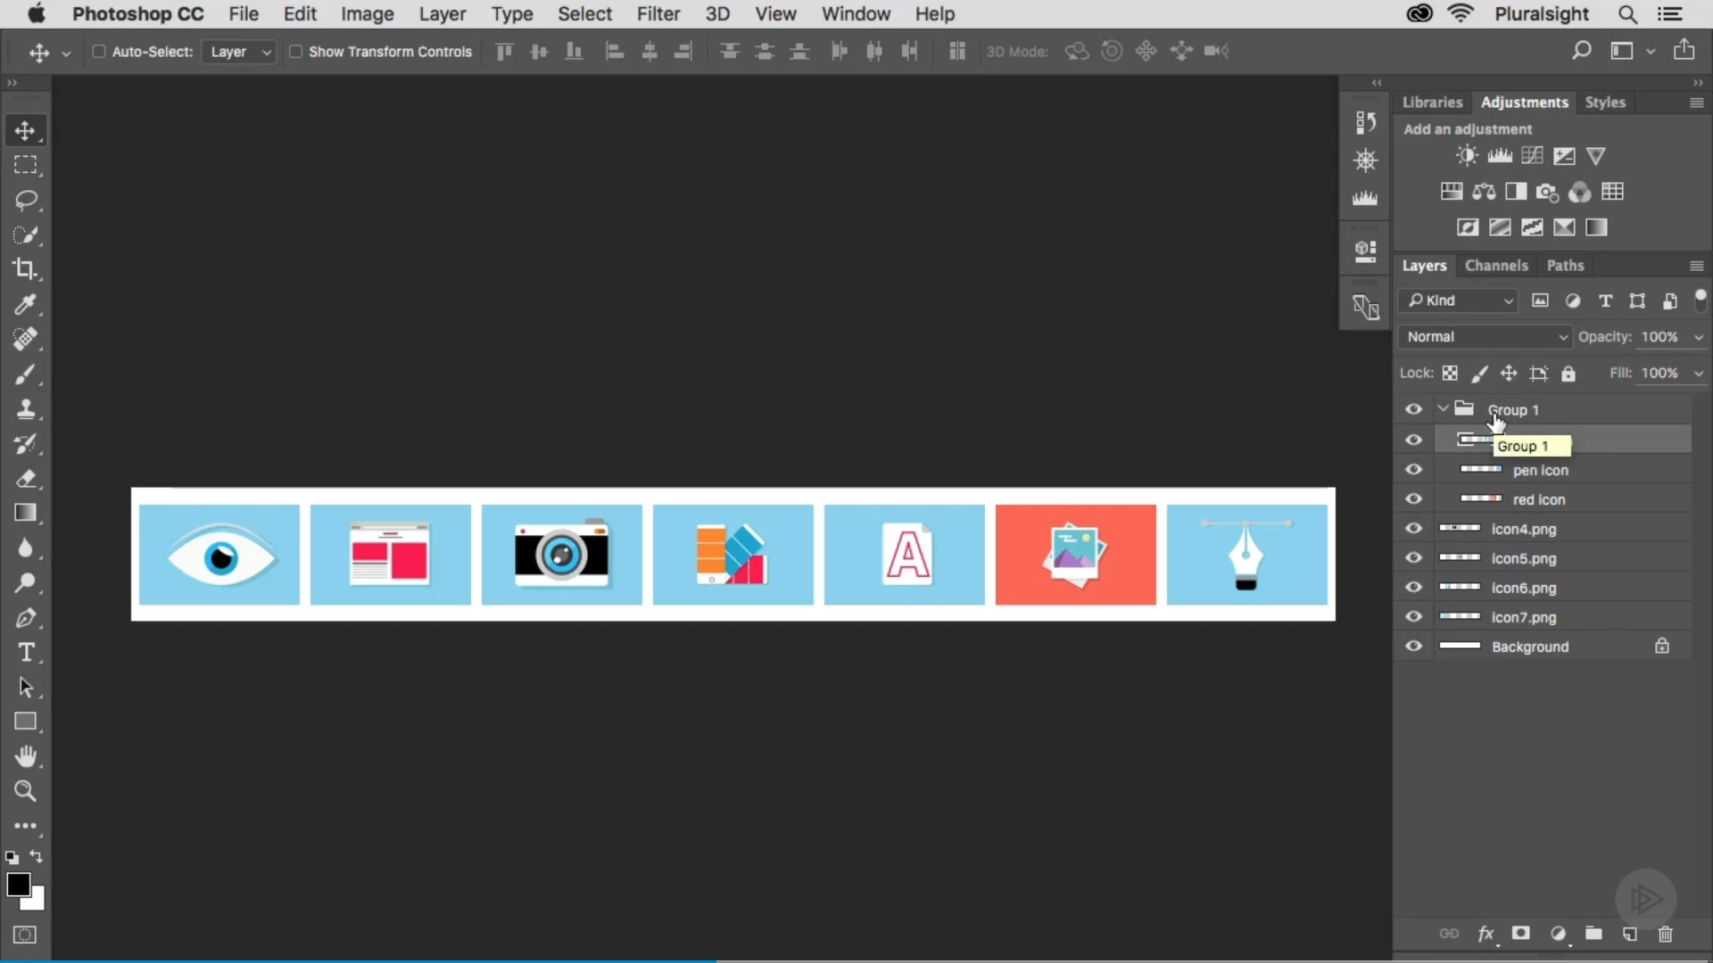Click the delete layer trash icon
The image size is (1713, 963).
tap(1665, 934)
